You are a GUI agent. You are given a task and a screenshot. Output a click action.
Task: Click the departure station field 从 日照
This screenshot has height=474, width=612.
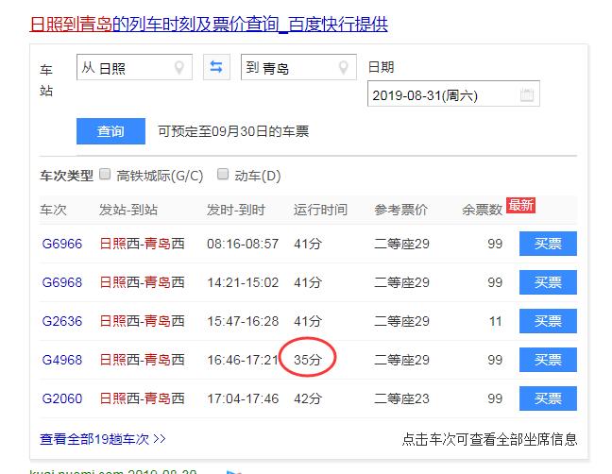[134, 67]
